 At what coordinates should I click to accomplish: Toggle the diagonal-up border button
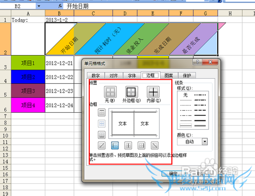pyautogui.click(x=101, y=145)
